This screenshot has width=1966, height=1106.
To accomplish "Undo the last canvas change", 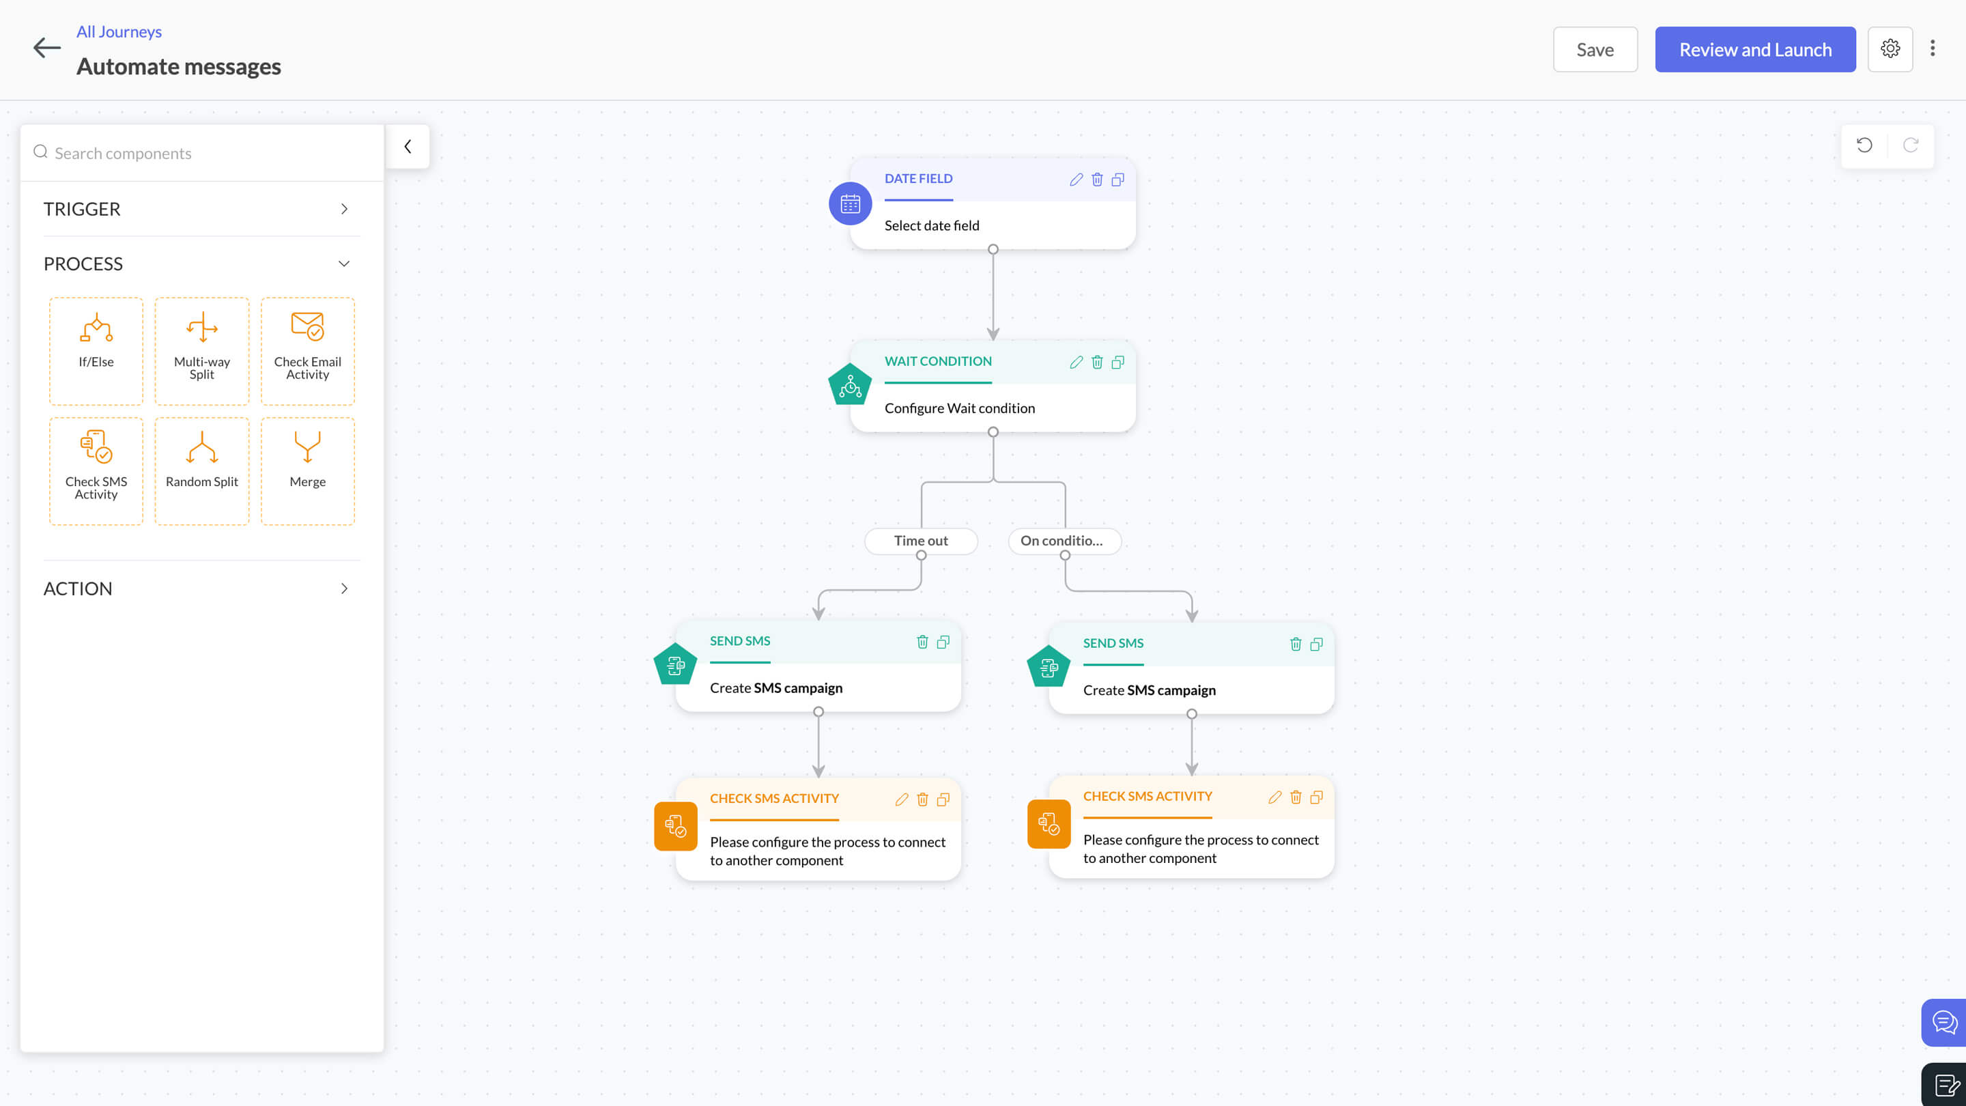I will 1864,145.
